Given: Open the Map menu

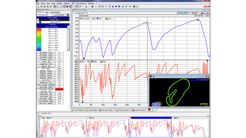Looking at the screenshot, I should pos(53,4).
